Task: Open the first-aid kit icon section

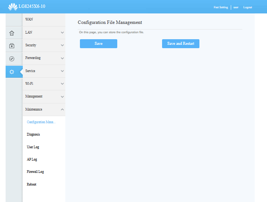Action: [x=12, y=46]
